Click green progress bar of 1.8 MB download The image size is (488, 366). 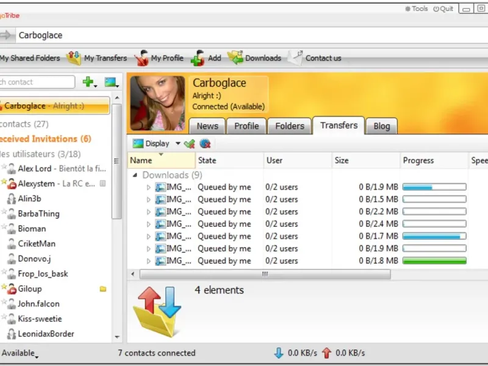pos(434,261)
